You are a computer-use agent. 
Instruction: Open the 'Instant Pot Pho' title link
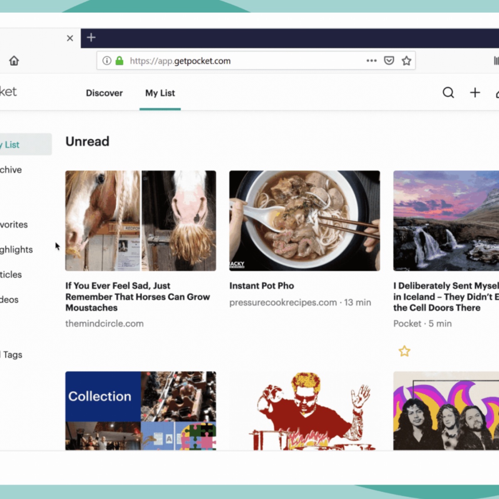[262, 286]
